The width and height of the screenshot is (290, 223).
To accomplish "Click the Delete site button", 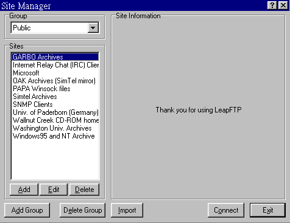I will click(85, 190).
